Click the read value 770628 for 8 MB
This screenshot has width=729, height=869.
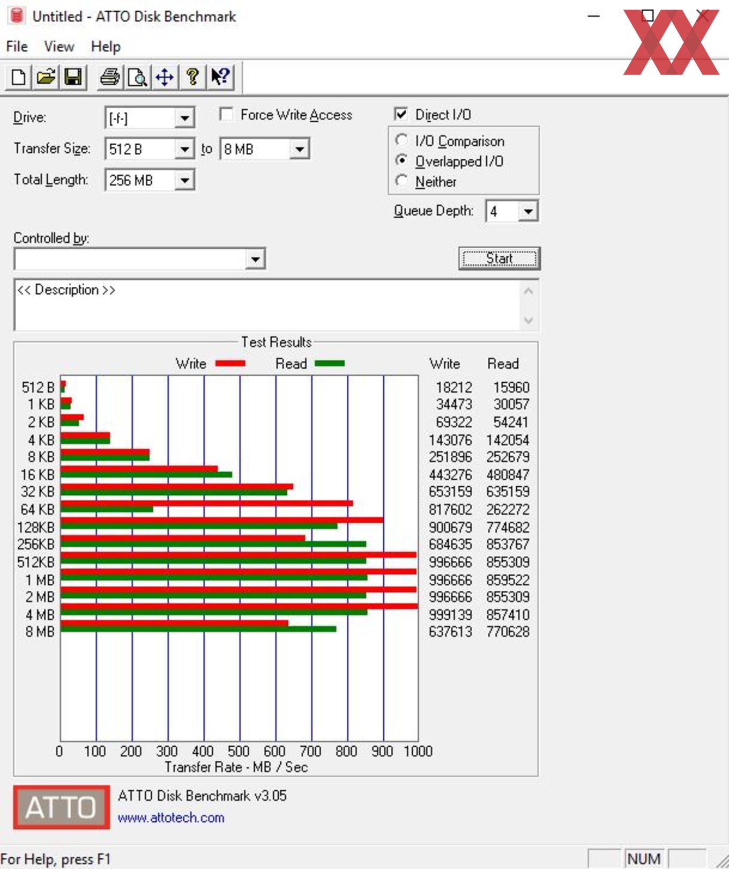click(x=508, y=632)
